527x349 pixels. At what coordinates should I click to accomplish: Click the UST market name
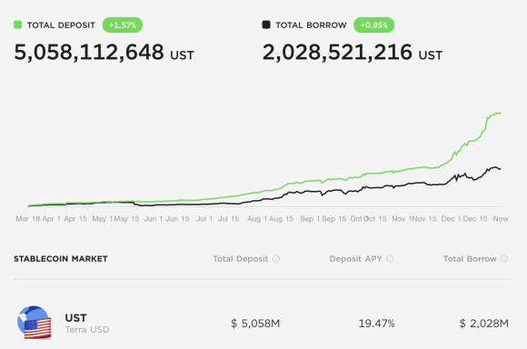coord(75,318)
